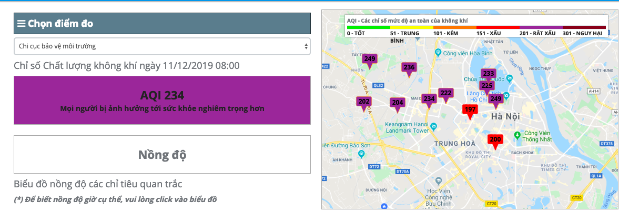Click the NGỌC THỤY map label
The width and height of the screenshot is (619, 211).
point(540,68)
